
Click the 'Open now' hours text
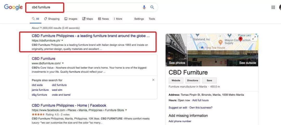click(184, 100)
